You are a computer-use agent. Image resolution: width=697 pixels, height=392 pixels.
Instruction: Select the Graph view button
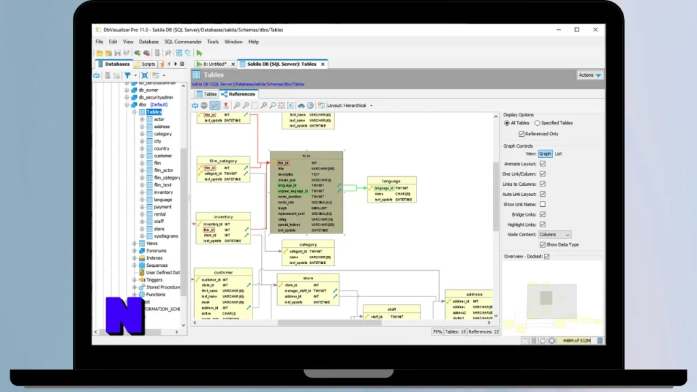tap(545, 154)
